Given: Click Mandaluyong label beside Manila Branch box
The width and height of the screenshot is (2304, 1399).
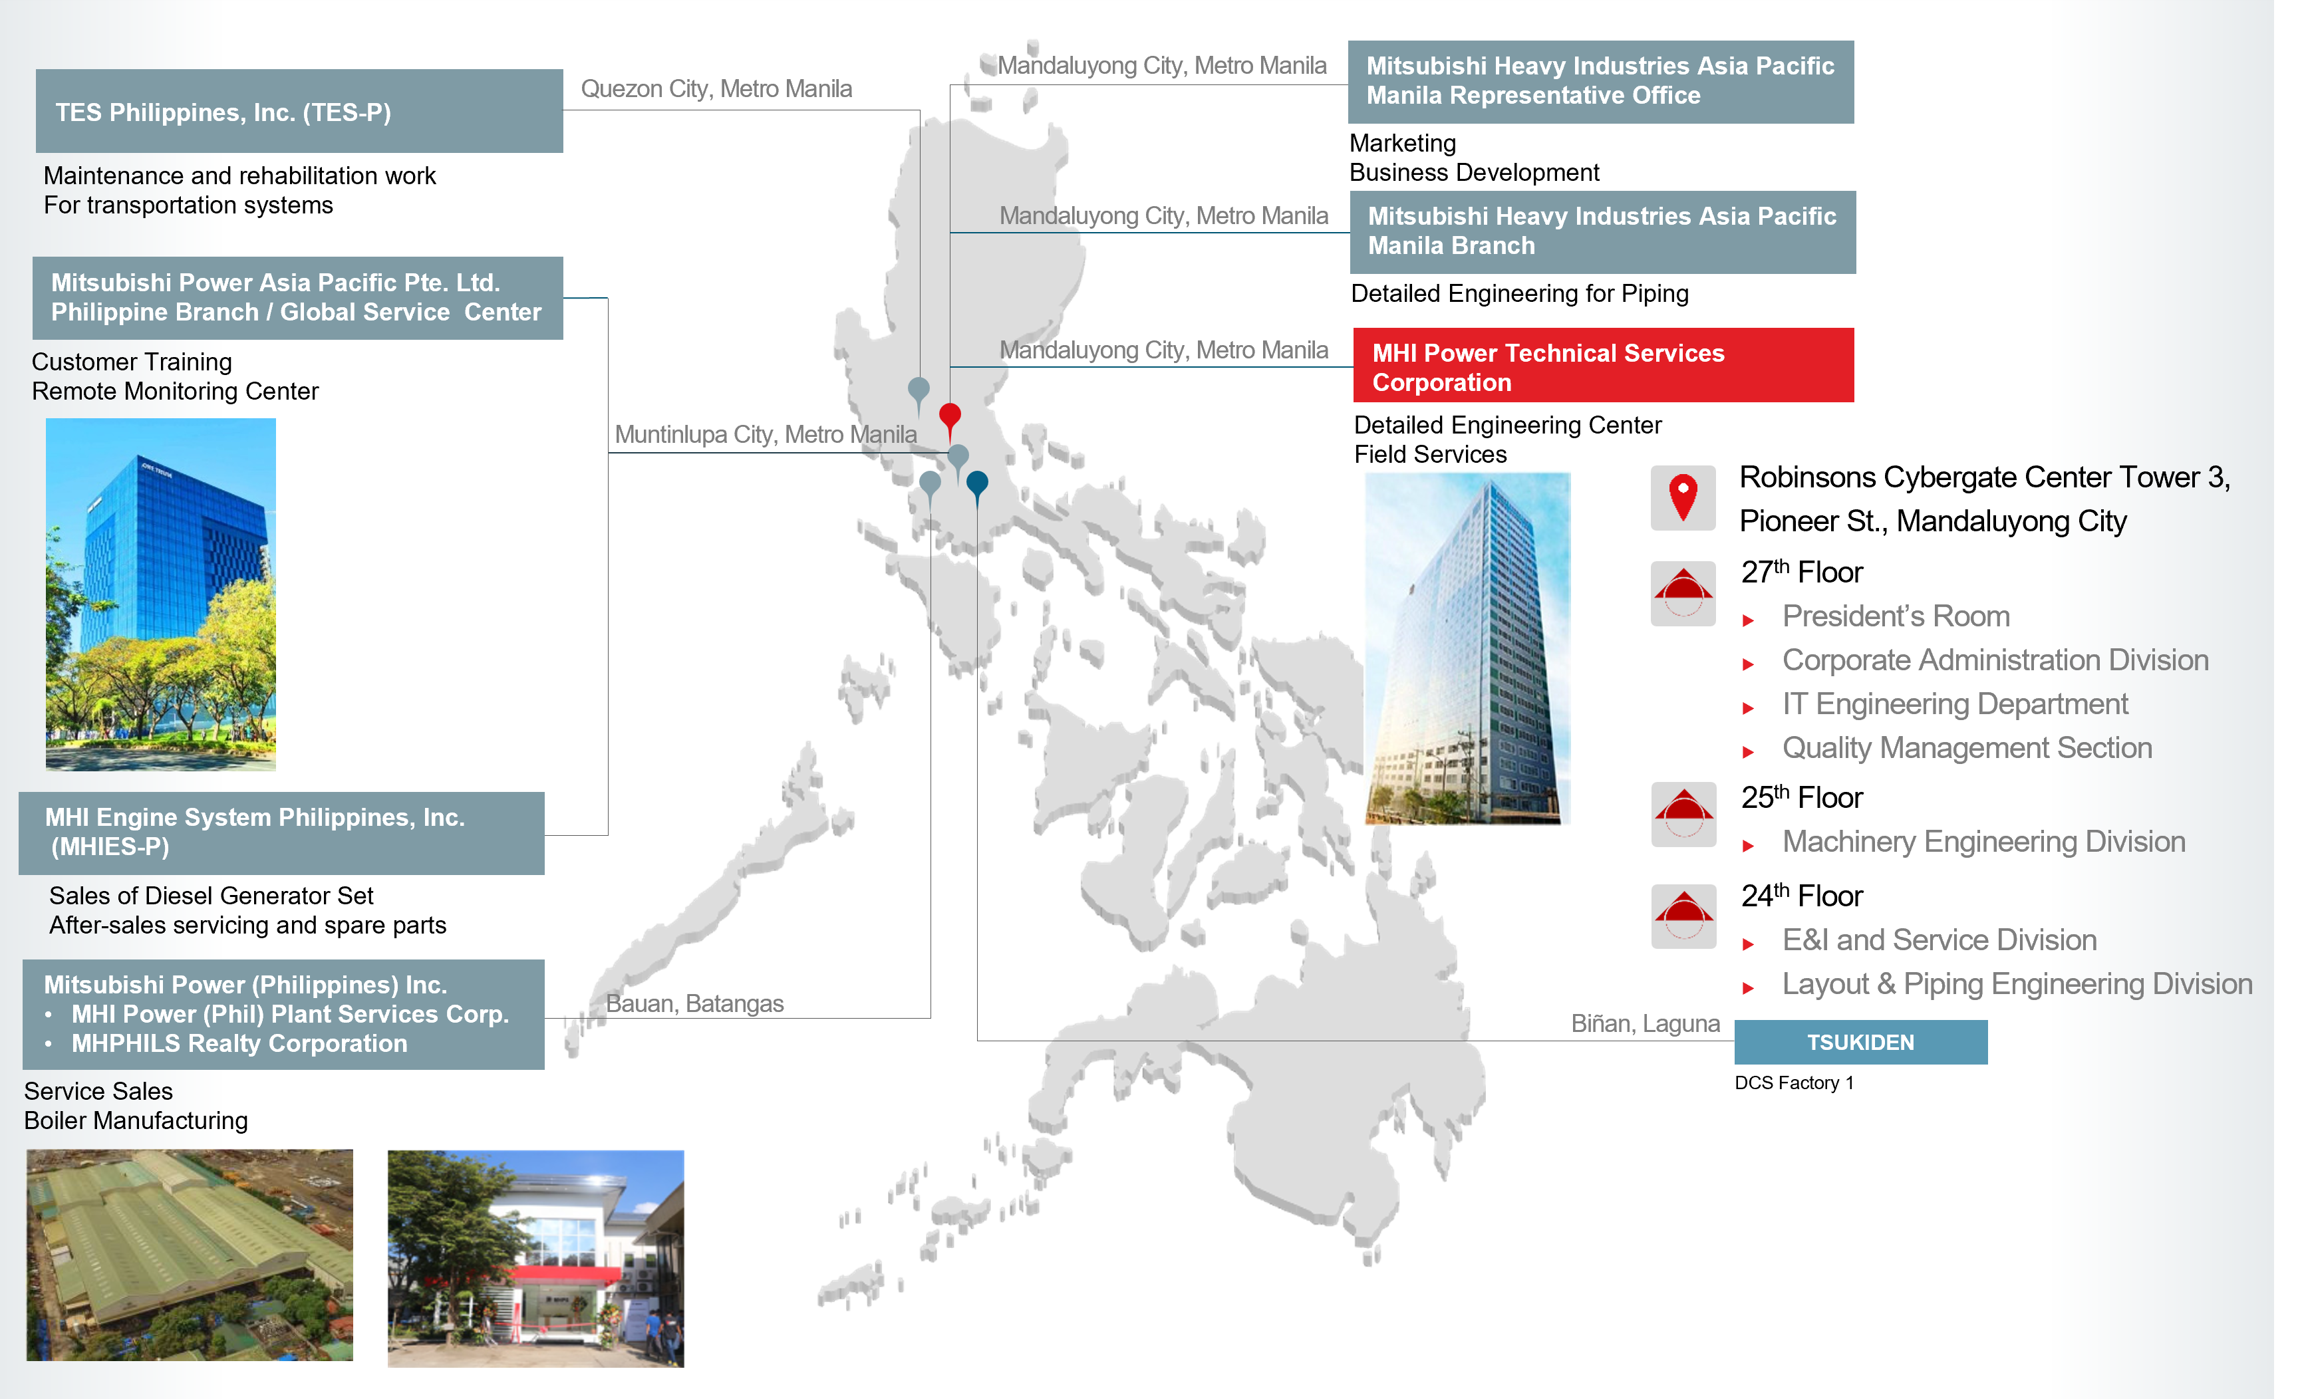Looking at the screenshot, I should (x=1163, y=216).
